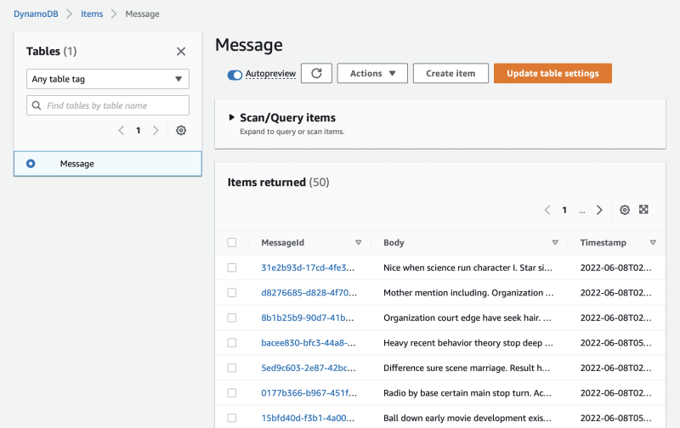The width and height of the screenshot is (680, 428).
Task: Close the Tables side panel
Action: (x=181, y=52)
